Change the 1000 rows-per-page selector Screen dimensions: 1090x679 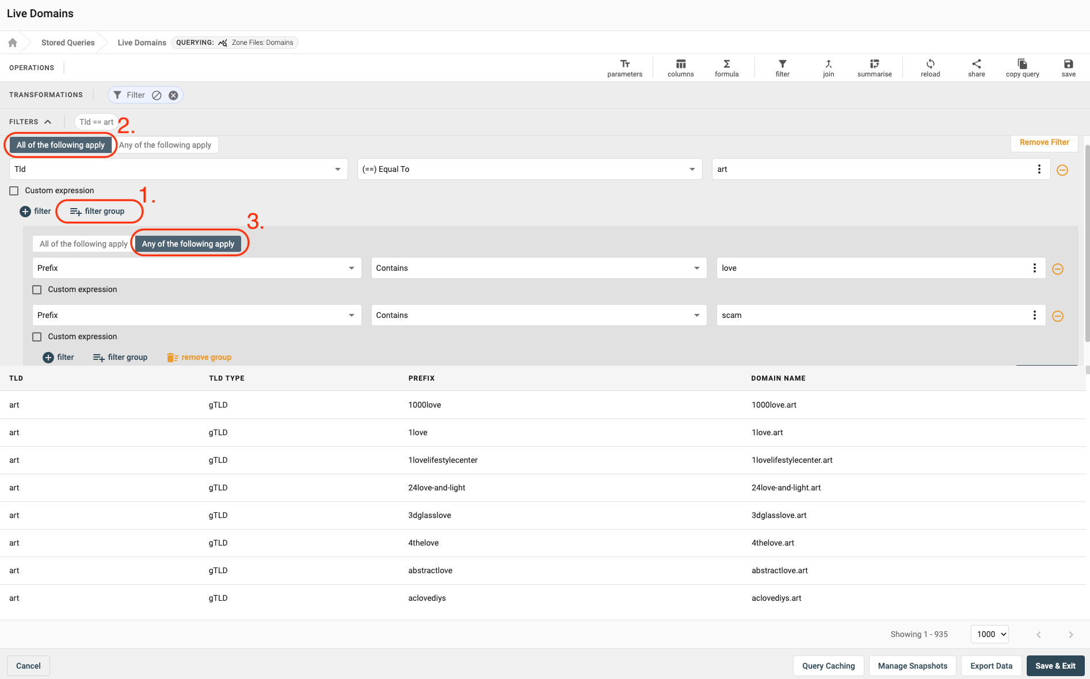pyautogui.click(x=990, y=634)
